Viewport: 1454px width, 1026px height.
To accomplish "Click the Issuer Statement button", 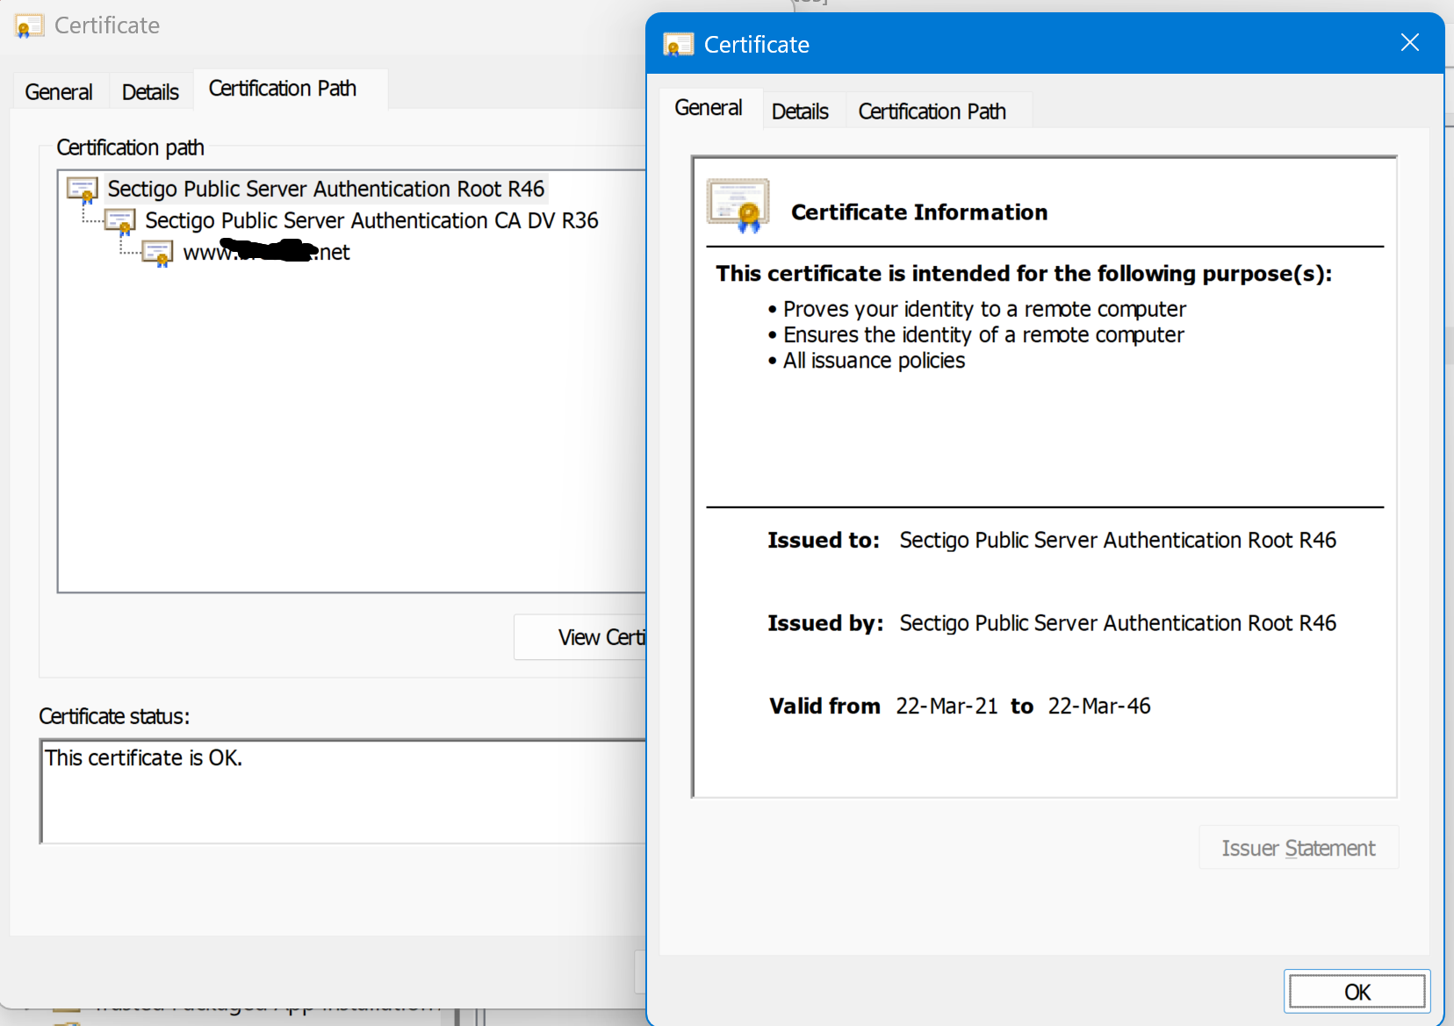I will click(1298, 848).
